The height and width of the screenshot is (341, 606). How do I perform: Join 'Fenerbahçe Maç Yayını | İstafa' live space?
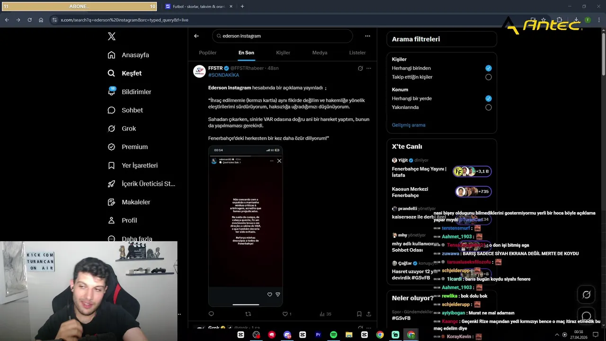point(442,168)
